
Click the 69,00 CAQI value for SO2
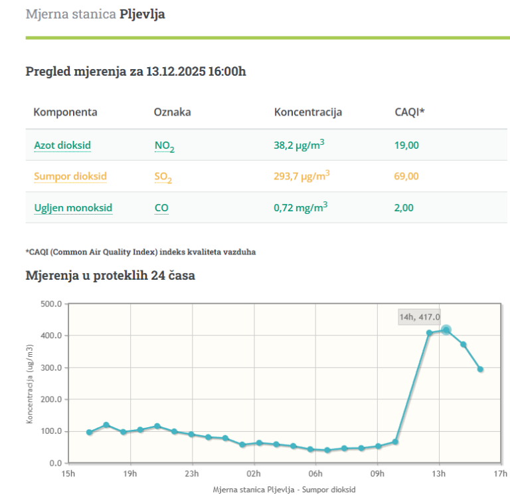pyautogui.click(x=406, y=177)
